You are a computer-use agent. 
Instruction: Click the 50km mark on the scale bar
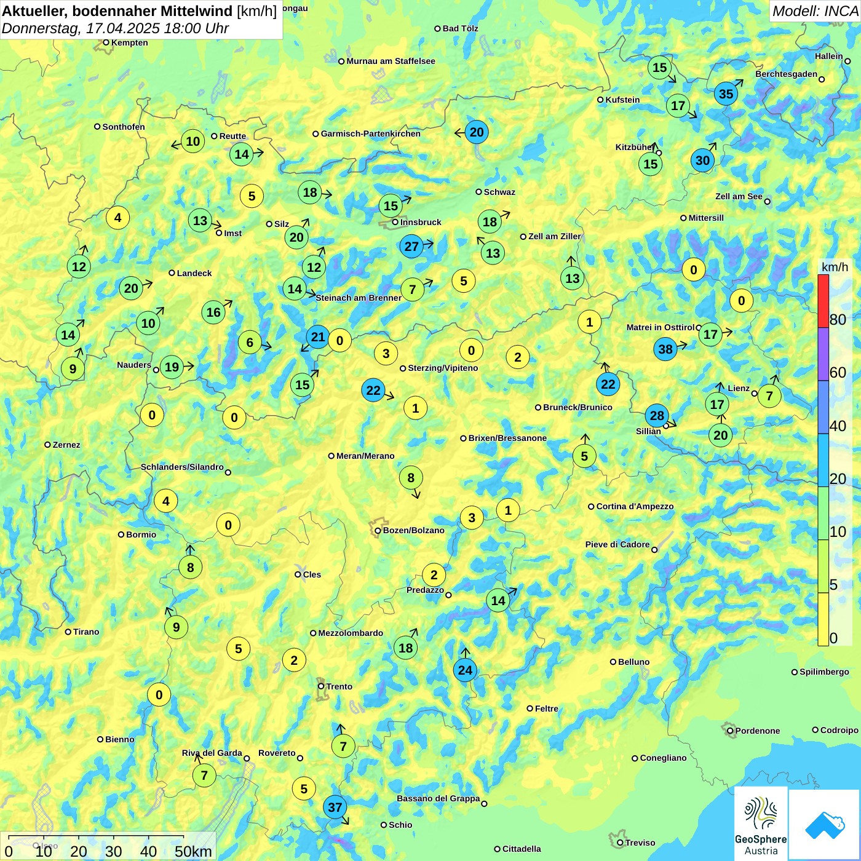point(193,851)
